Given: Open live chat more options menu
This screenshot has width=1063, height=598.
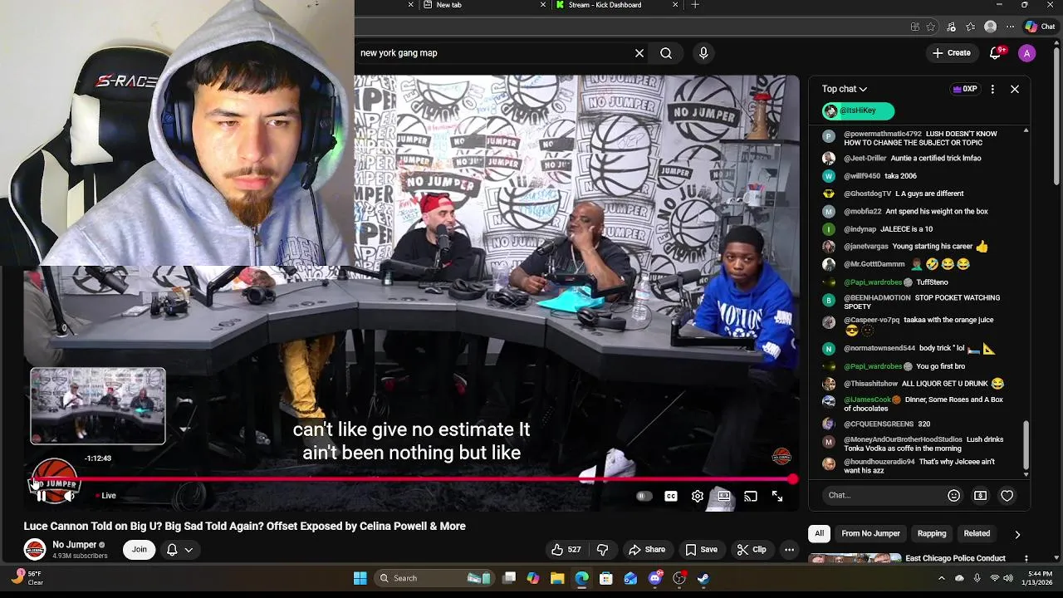Looking at the screenshot, I should (992, 89).
